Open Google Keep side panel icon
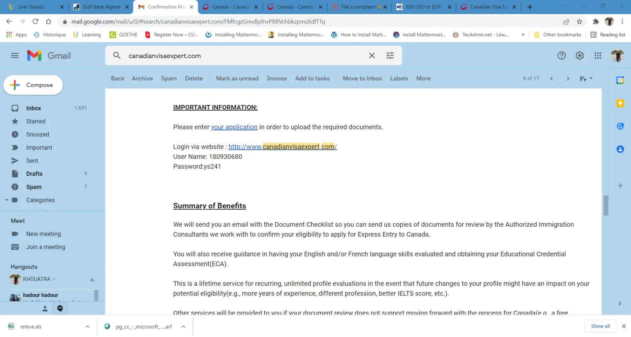The image size is (631, 337). coord(620,103)
